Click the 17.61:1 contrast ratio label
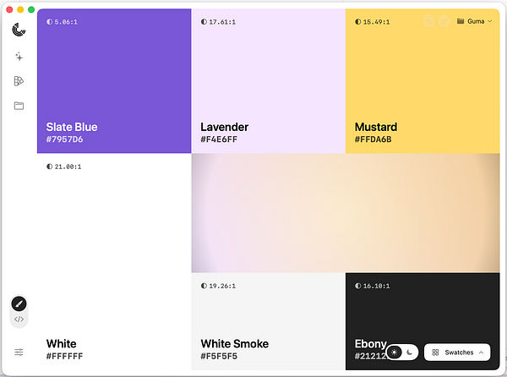The width and height of the screenshot is (507, 377). pos(222,22)
